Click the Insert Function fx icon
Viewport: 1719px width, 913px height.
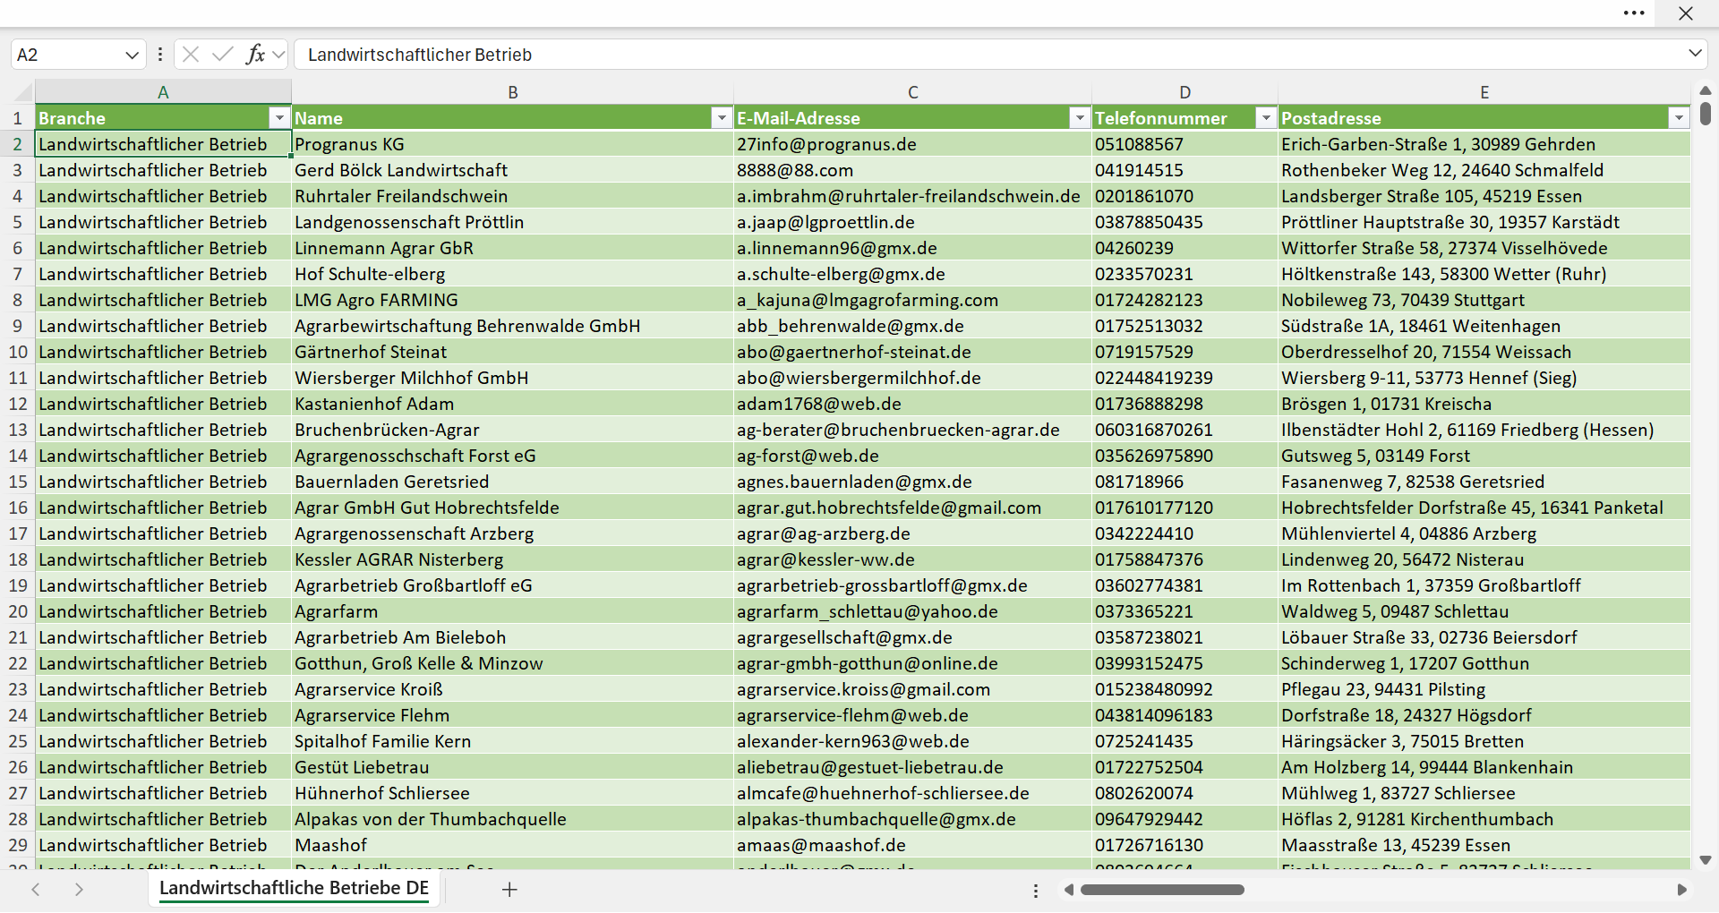(255, 55)
